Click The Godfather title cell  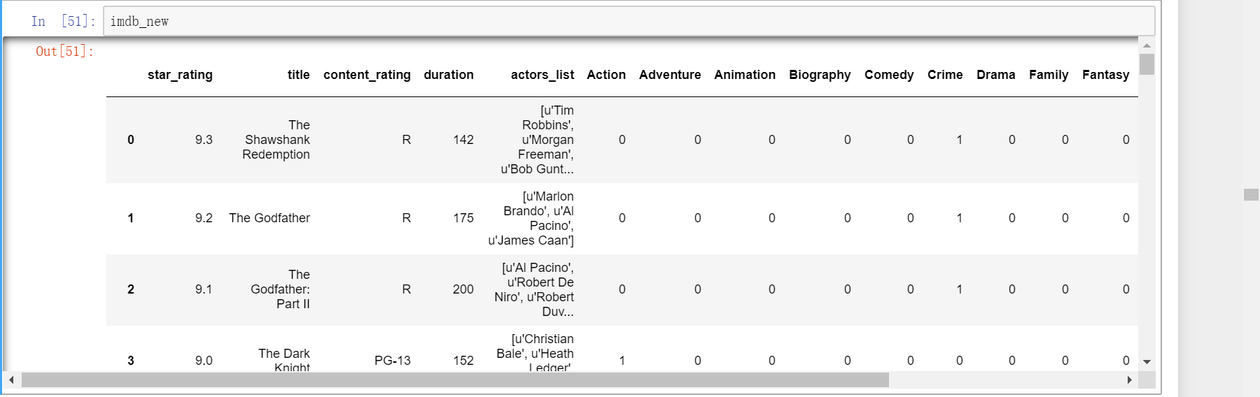click(x=269, y=218)
